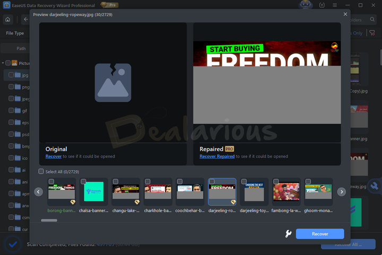This screenshot has width=382, height=255.
Task: Click the repaired FREEDOM preview image
Action: pyautogui.click(x=267, y=83)
